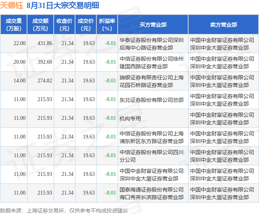Screen dimensions: 259x214
Task: Click the 卖方营业部 column header
Action: click(x=224, y=25)
